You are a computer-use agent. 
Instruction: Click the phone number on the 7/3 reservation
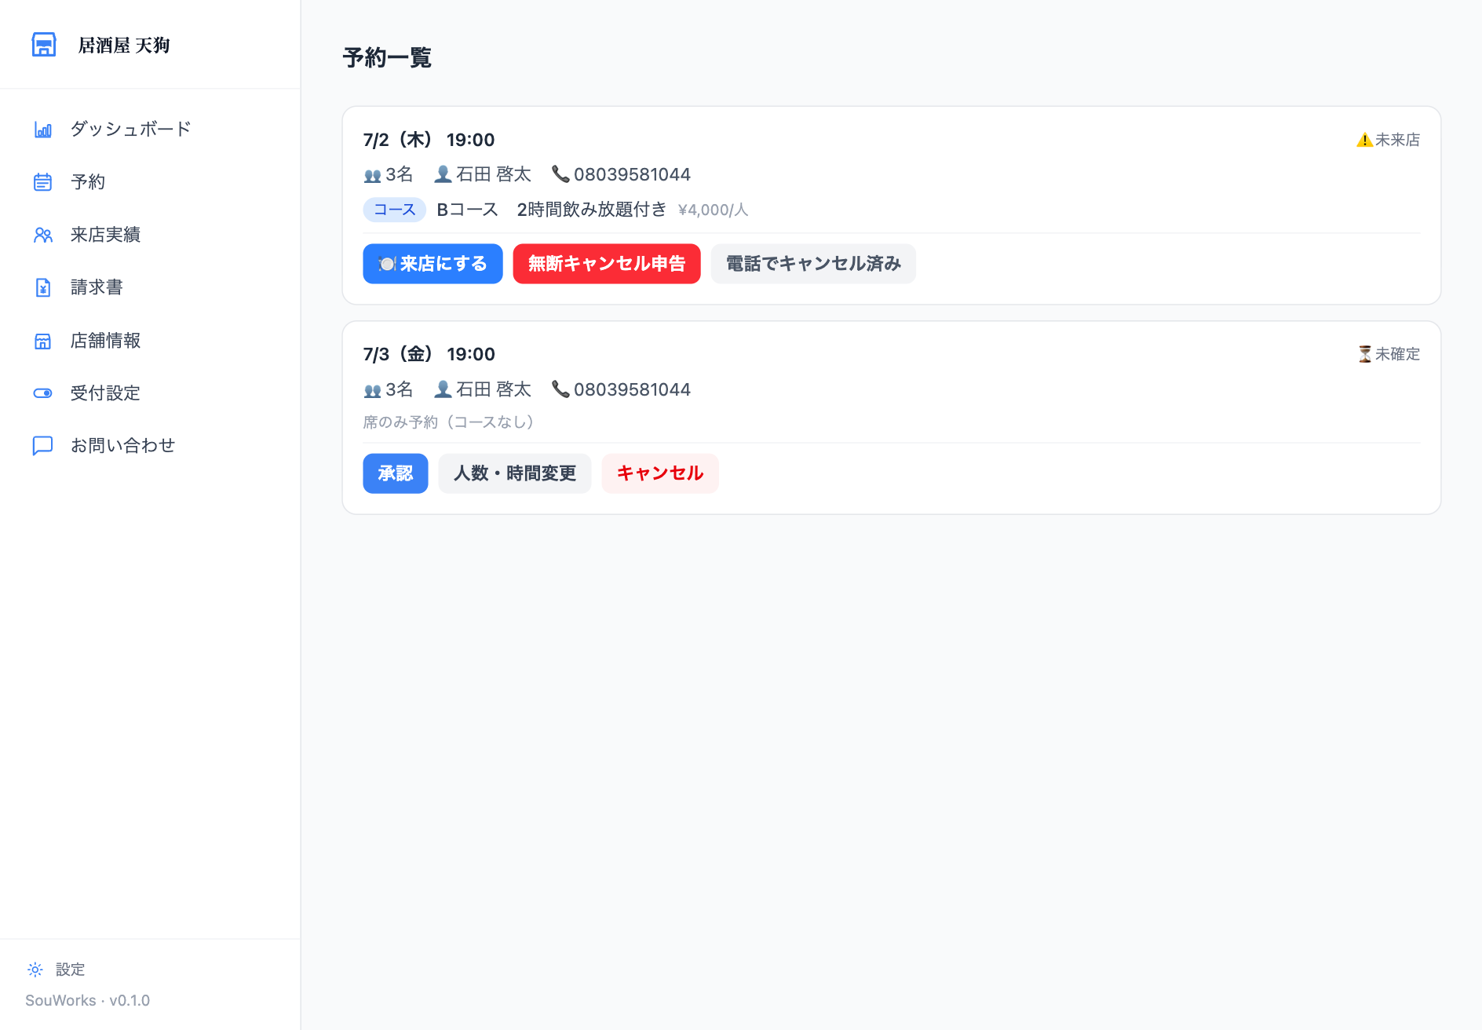click(633, 389)
